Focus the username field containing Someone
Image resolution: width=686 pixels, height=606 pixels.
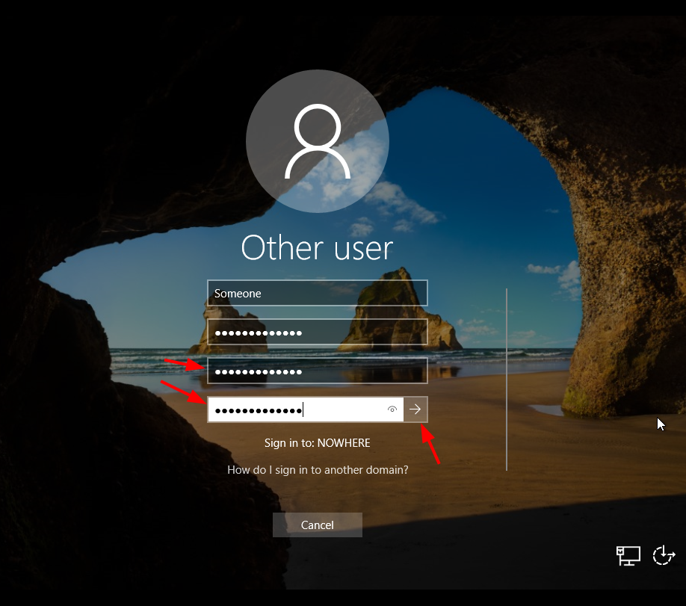pos(317,293)
